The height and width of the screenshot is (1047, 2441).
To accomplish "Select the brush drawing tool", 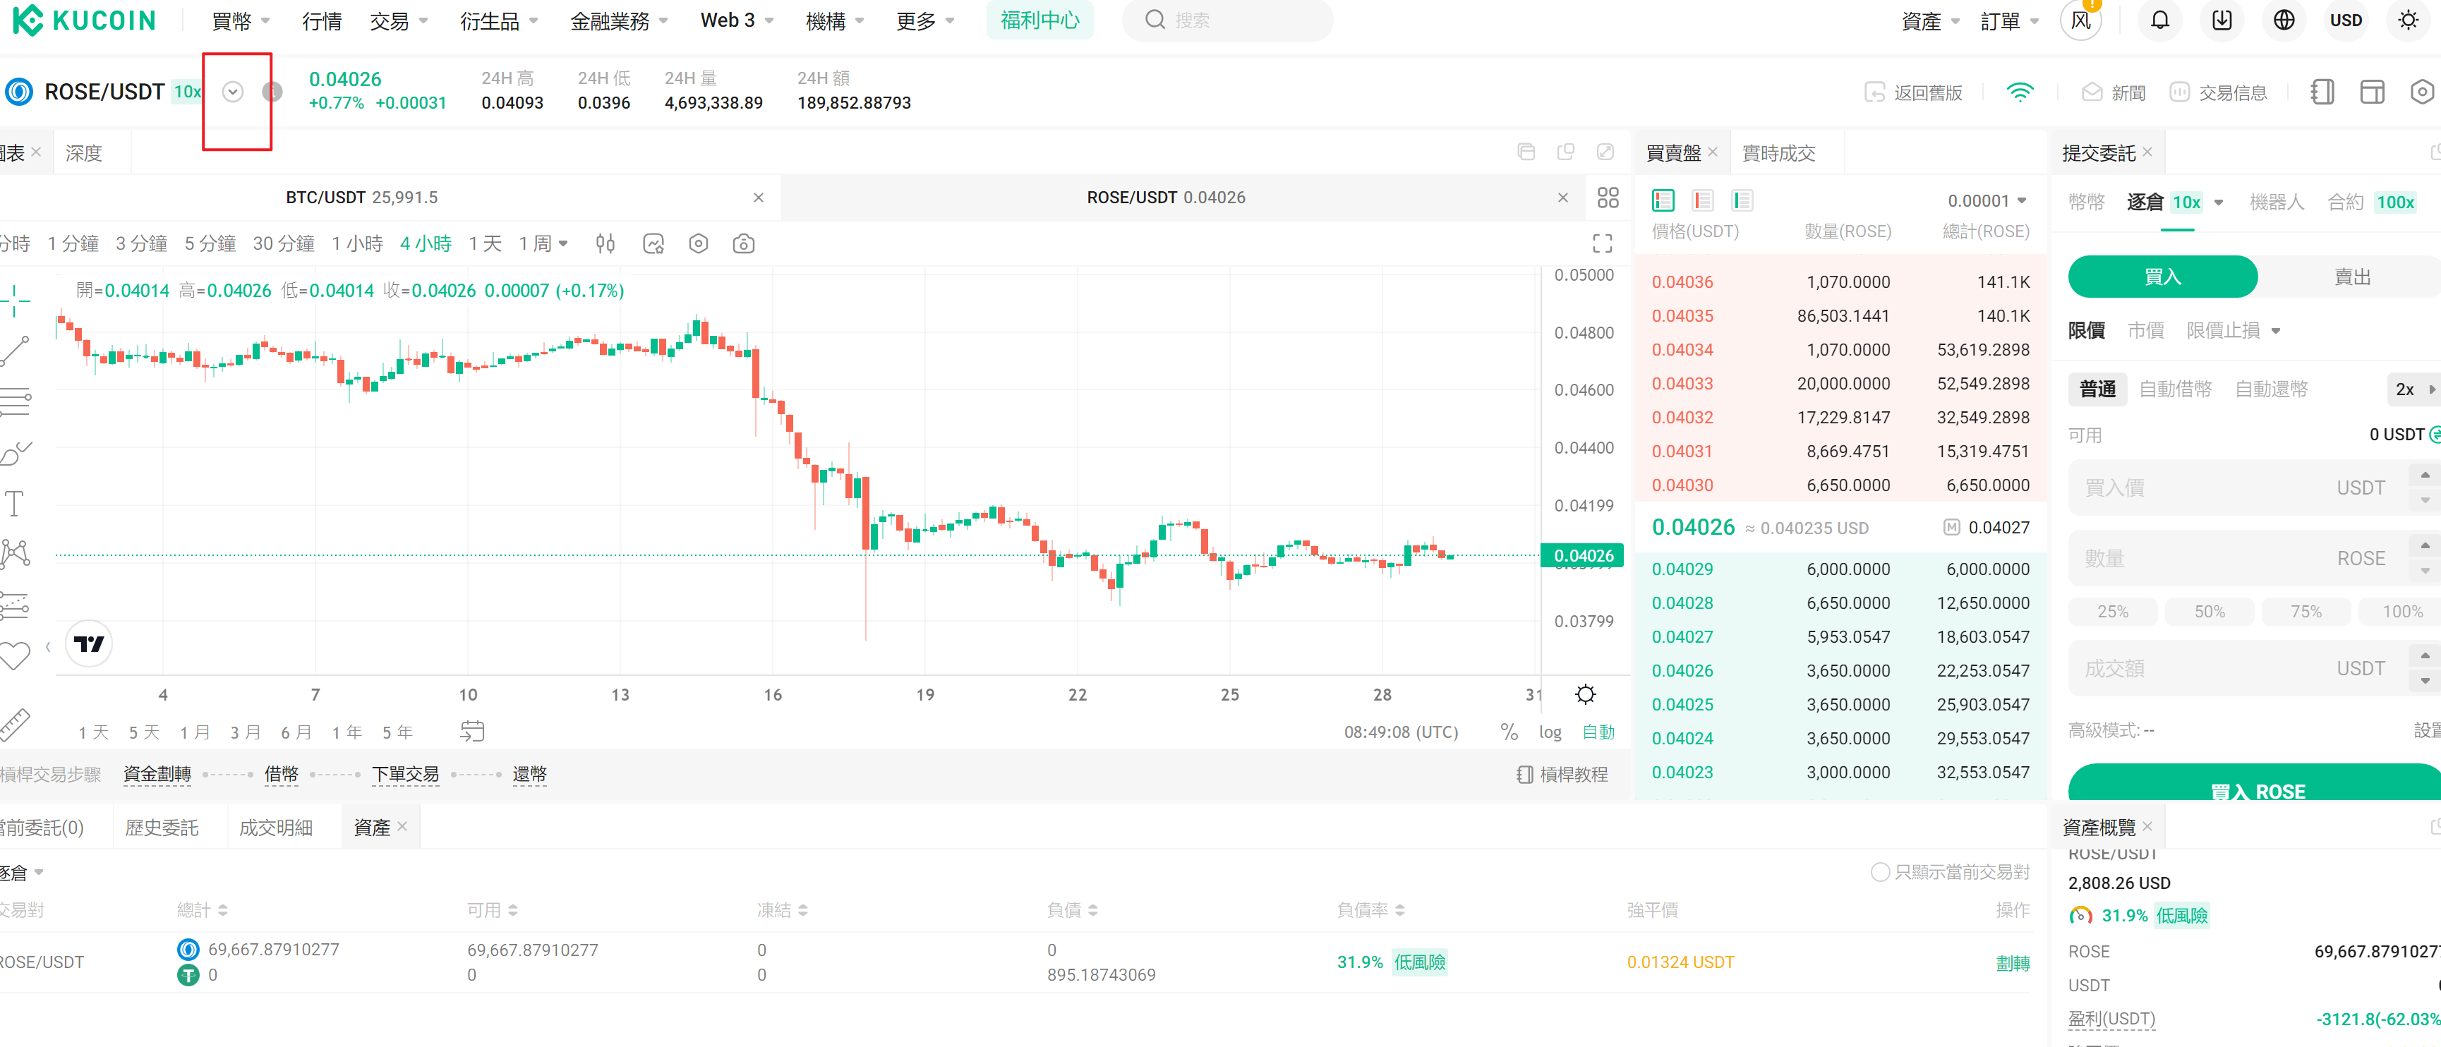I will coord(15,454).
